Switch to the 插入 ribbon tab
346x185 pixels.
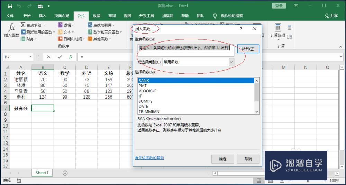point(42,16)
